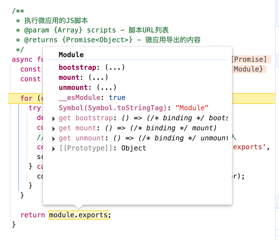The image size is (279, 240).
Task: Invoke the mount property's (...) getter value
Action: 98,78
